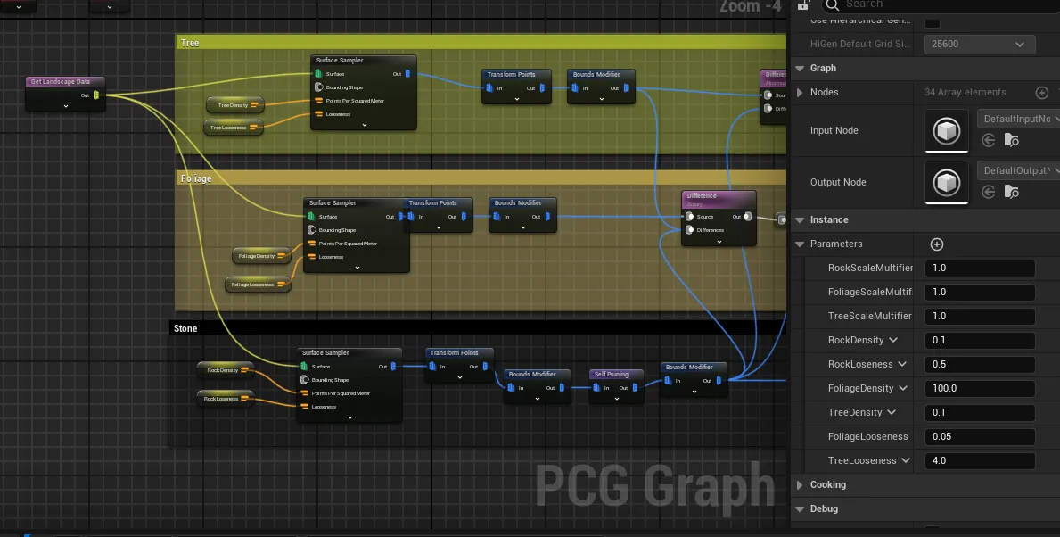The height and width of the screenshot is (537, 1060).
Task: Click Surface input pin on Tree Surface Sampler
Action: [317, 74]
